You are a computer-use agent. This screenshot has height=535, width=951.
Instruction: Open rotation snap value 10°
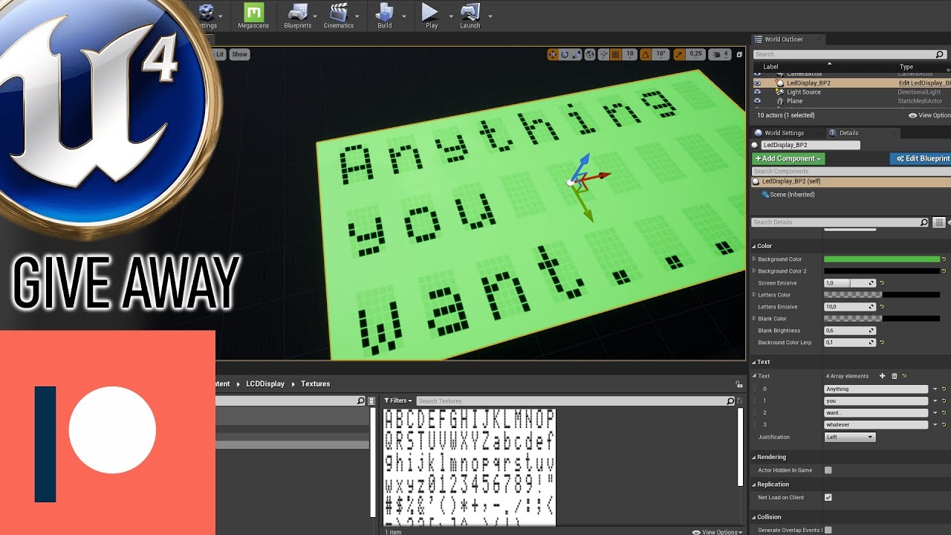coord(660,54)
